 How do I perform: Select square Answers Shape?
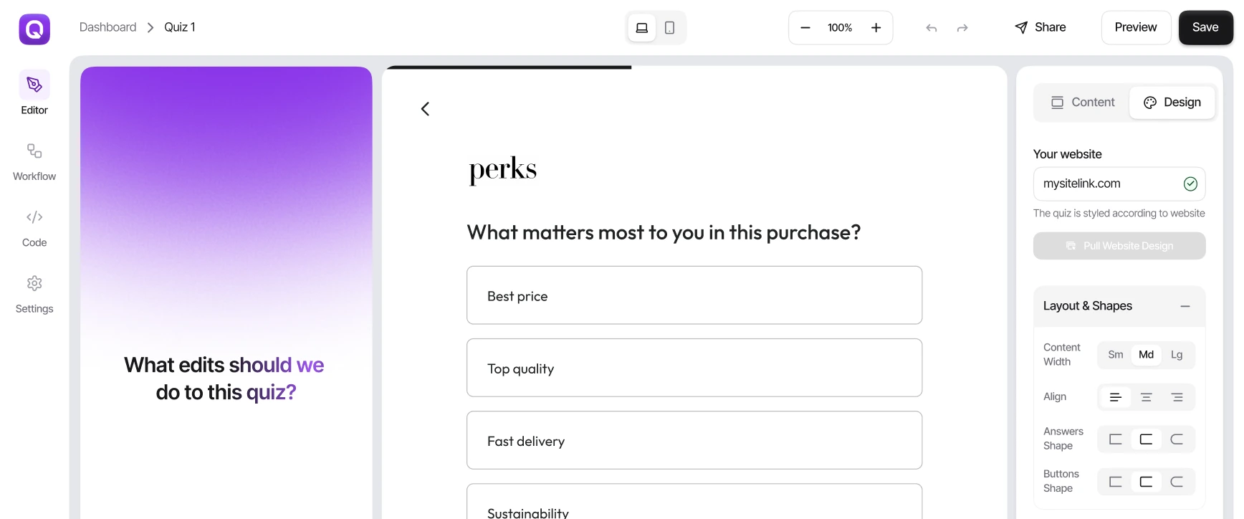point(1115,439)
